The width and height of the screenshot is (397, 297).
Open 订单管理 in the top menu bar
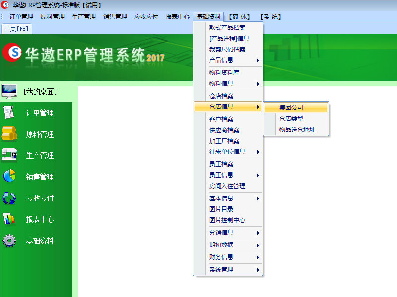(x=21, y=17)
